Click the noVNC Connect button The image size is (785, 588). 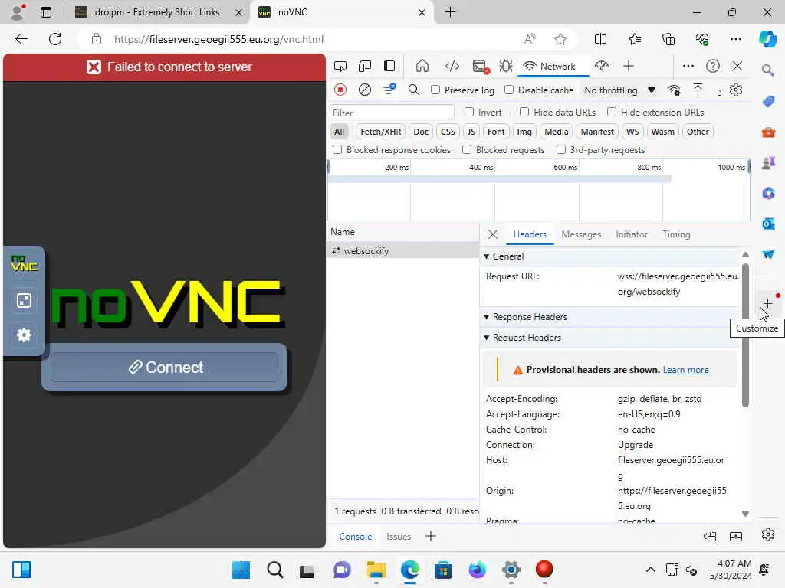coord(164,367)
